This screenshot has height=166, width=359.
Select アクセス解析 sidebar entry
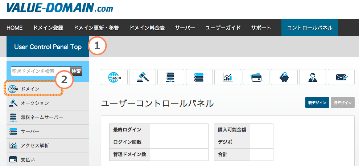[48, 146]
